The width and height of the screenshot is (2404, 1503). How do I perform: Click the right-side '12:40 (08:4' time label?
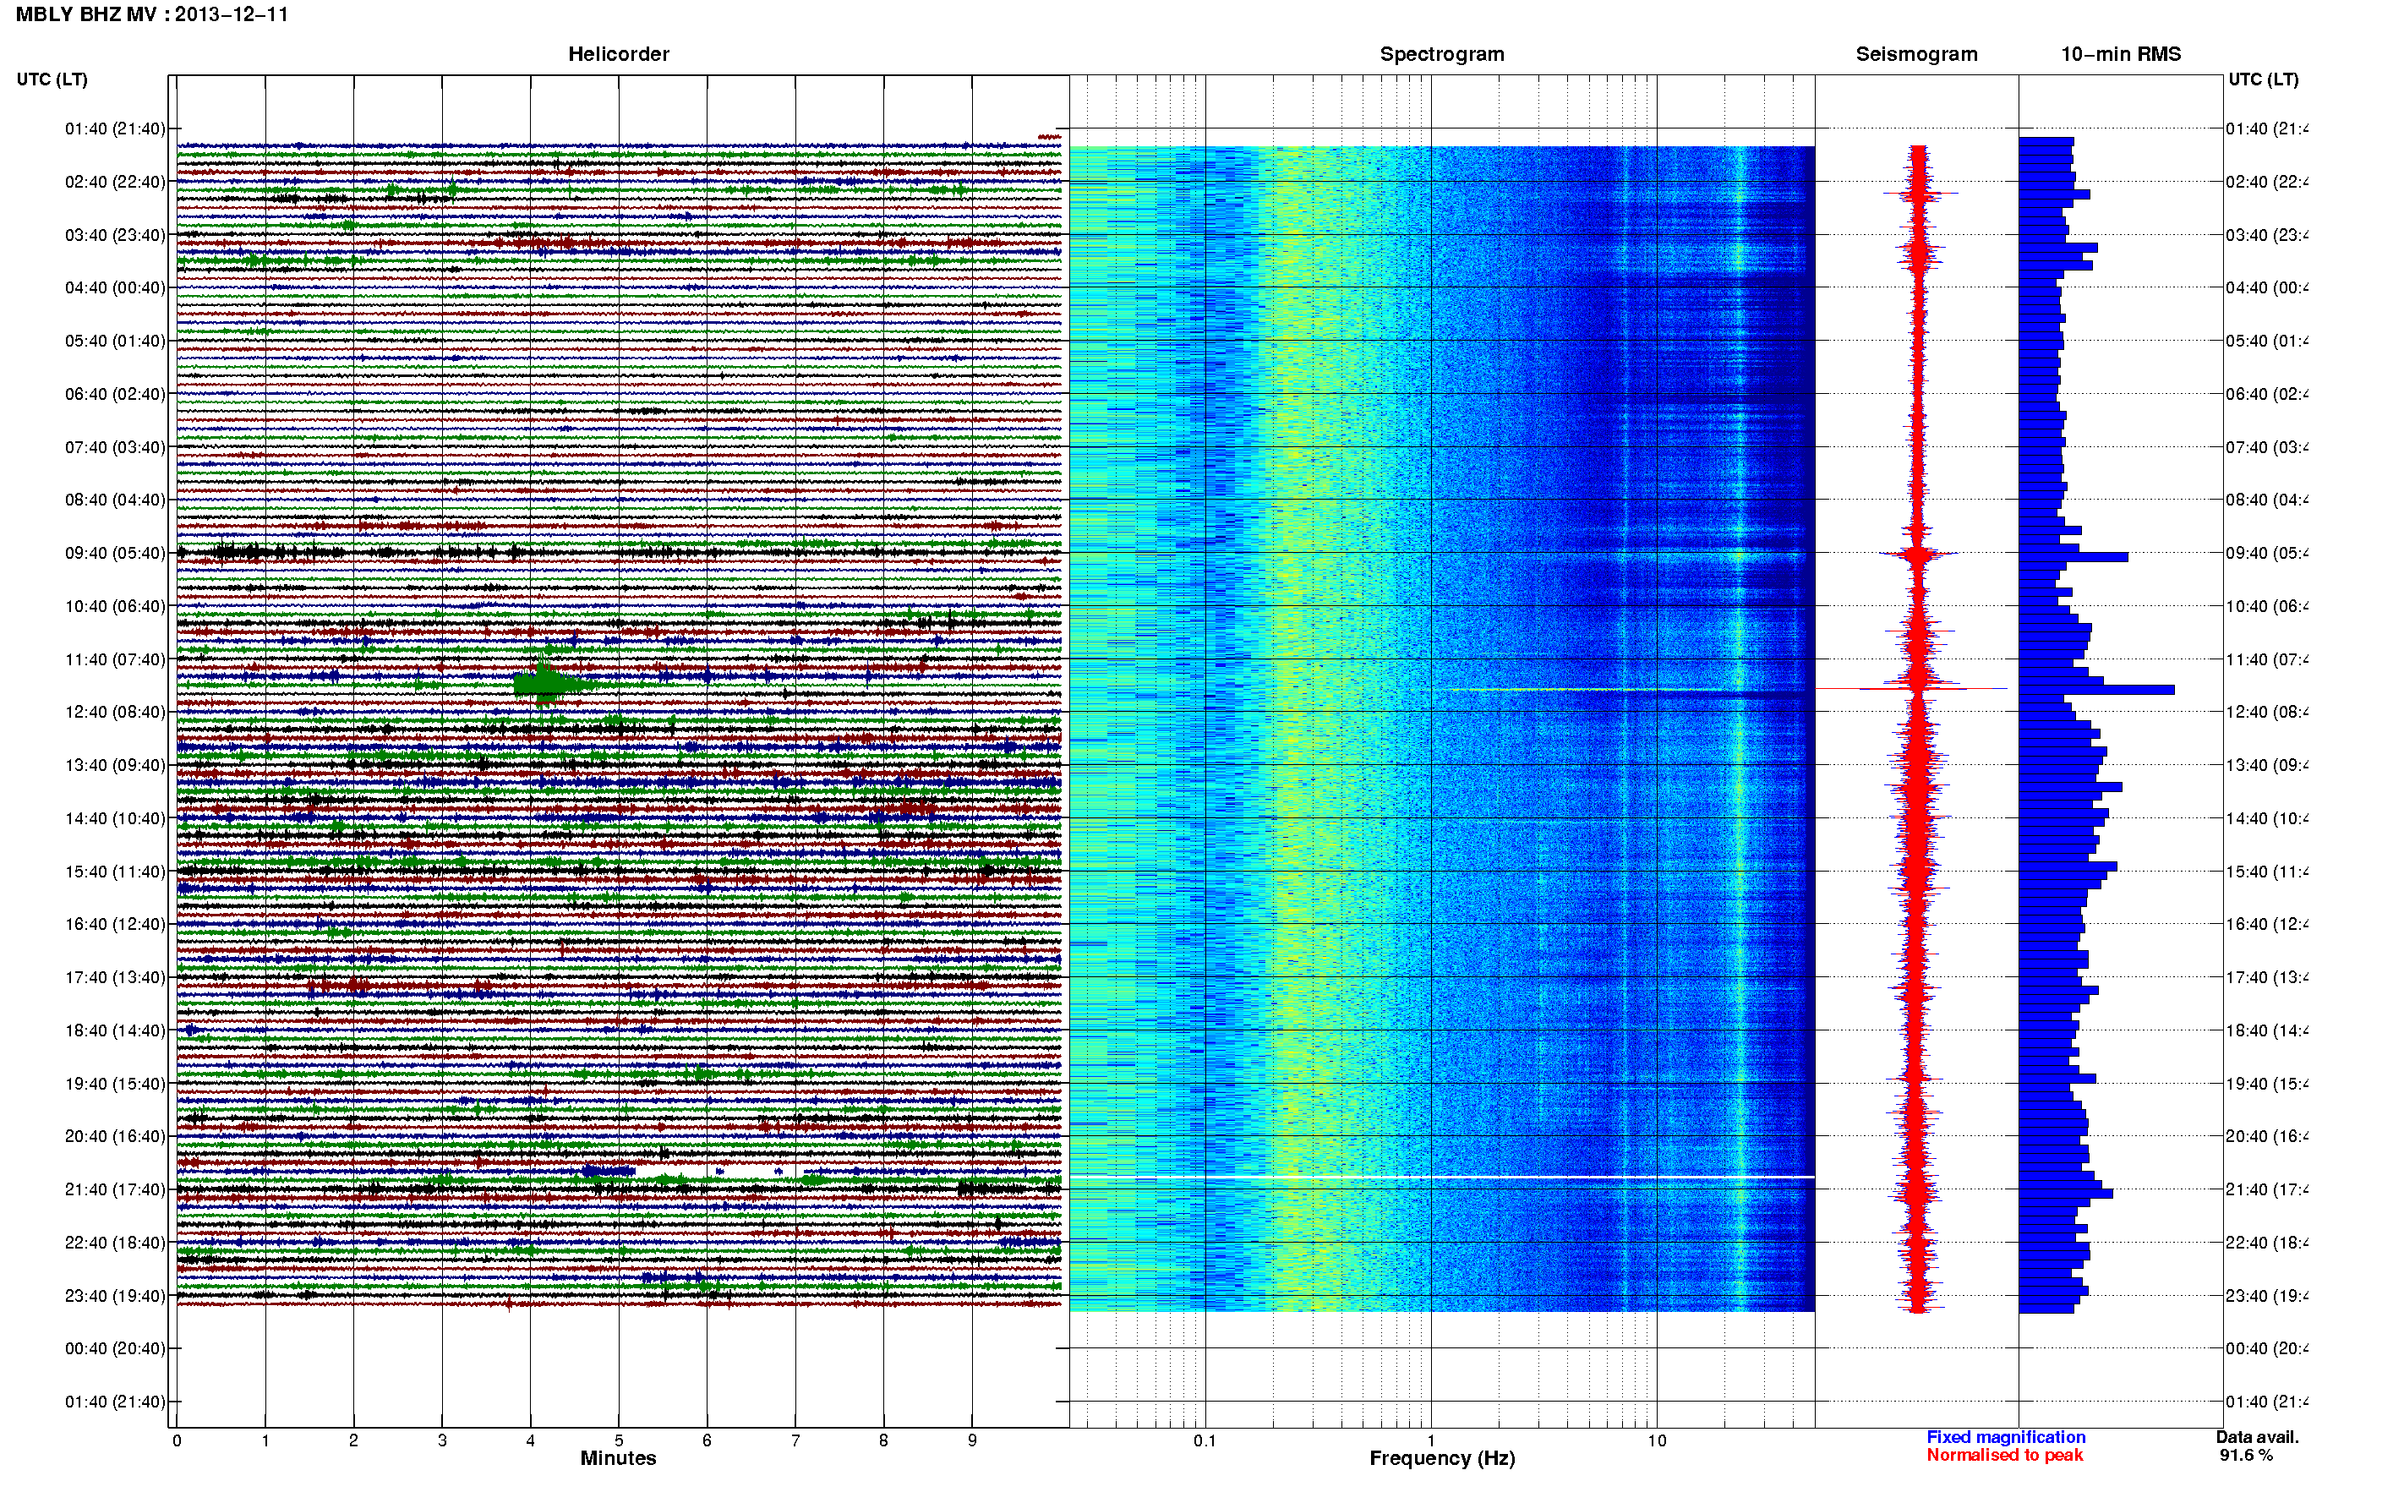pyautogui.click(x=2267, y=712)
